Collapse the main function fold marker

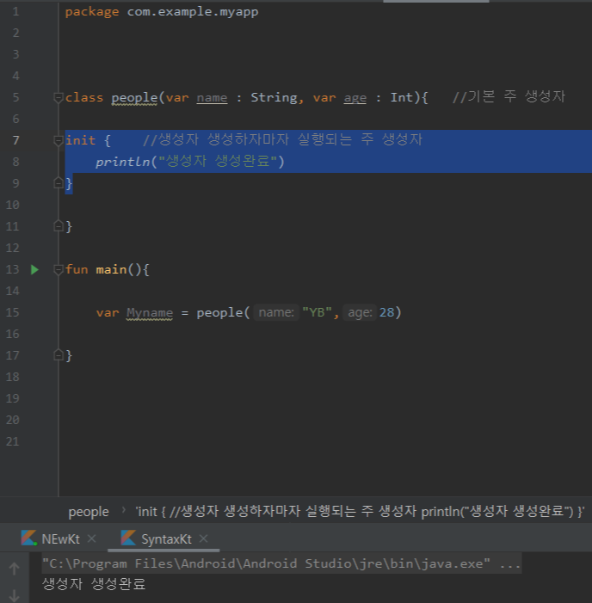(x=59, y=270)
